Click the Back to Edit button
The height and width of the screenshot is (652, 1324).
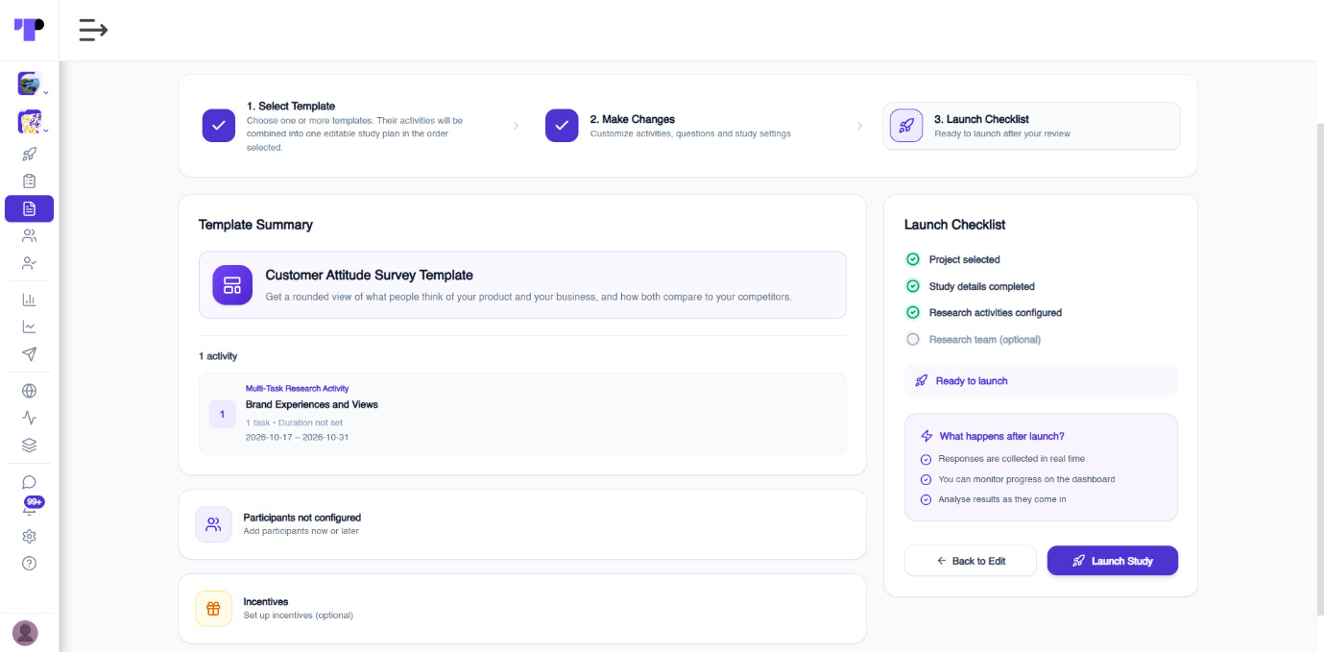point(970,561)
